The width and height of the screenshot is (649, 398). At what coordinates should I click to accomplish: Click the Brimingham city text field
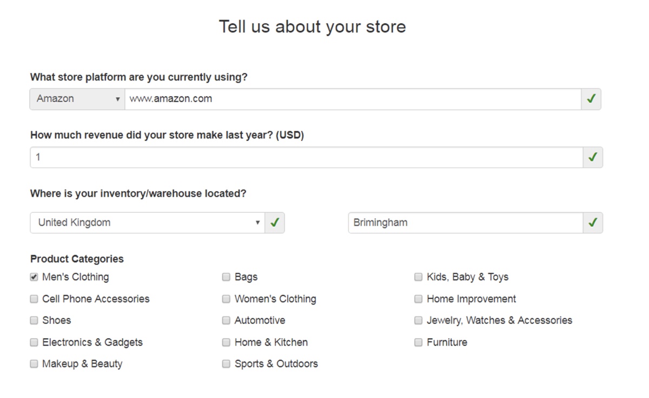point(465,222)
